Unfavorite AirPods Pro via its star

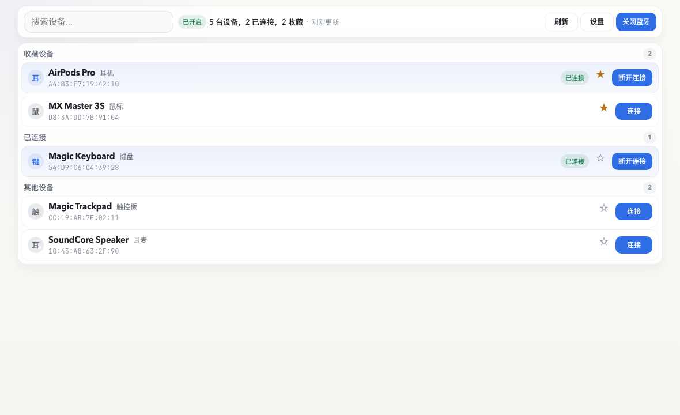[600, 74]
